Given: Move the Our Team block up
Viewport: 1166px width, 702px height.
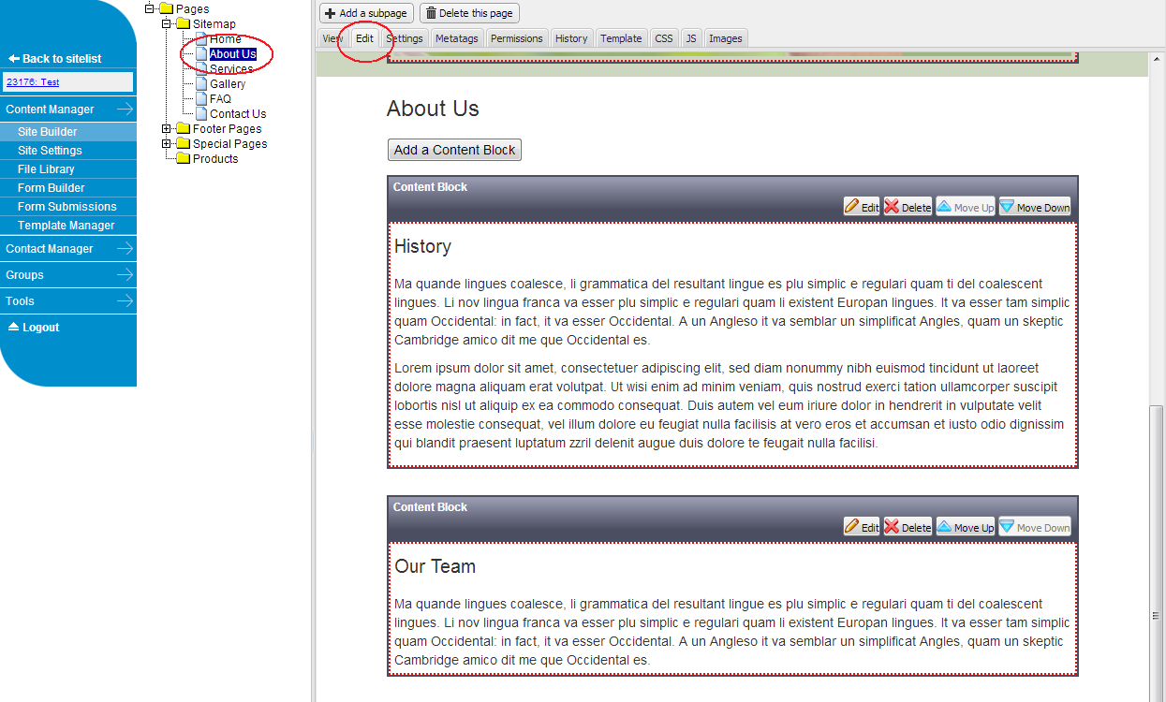Looking at the screenshot, I should tap(965, 527).
